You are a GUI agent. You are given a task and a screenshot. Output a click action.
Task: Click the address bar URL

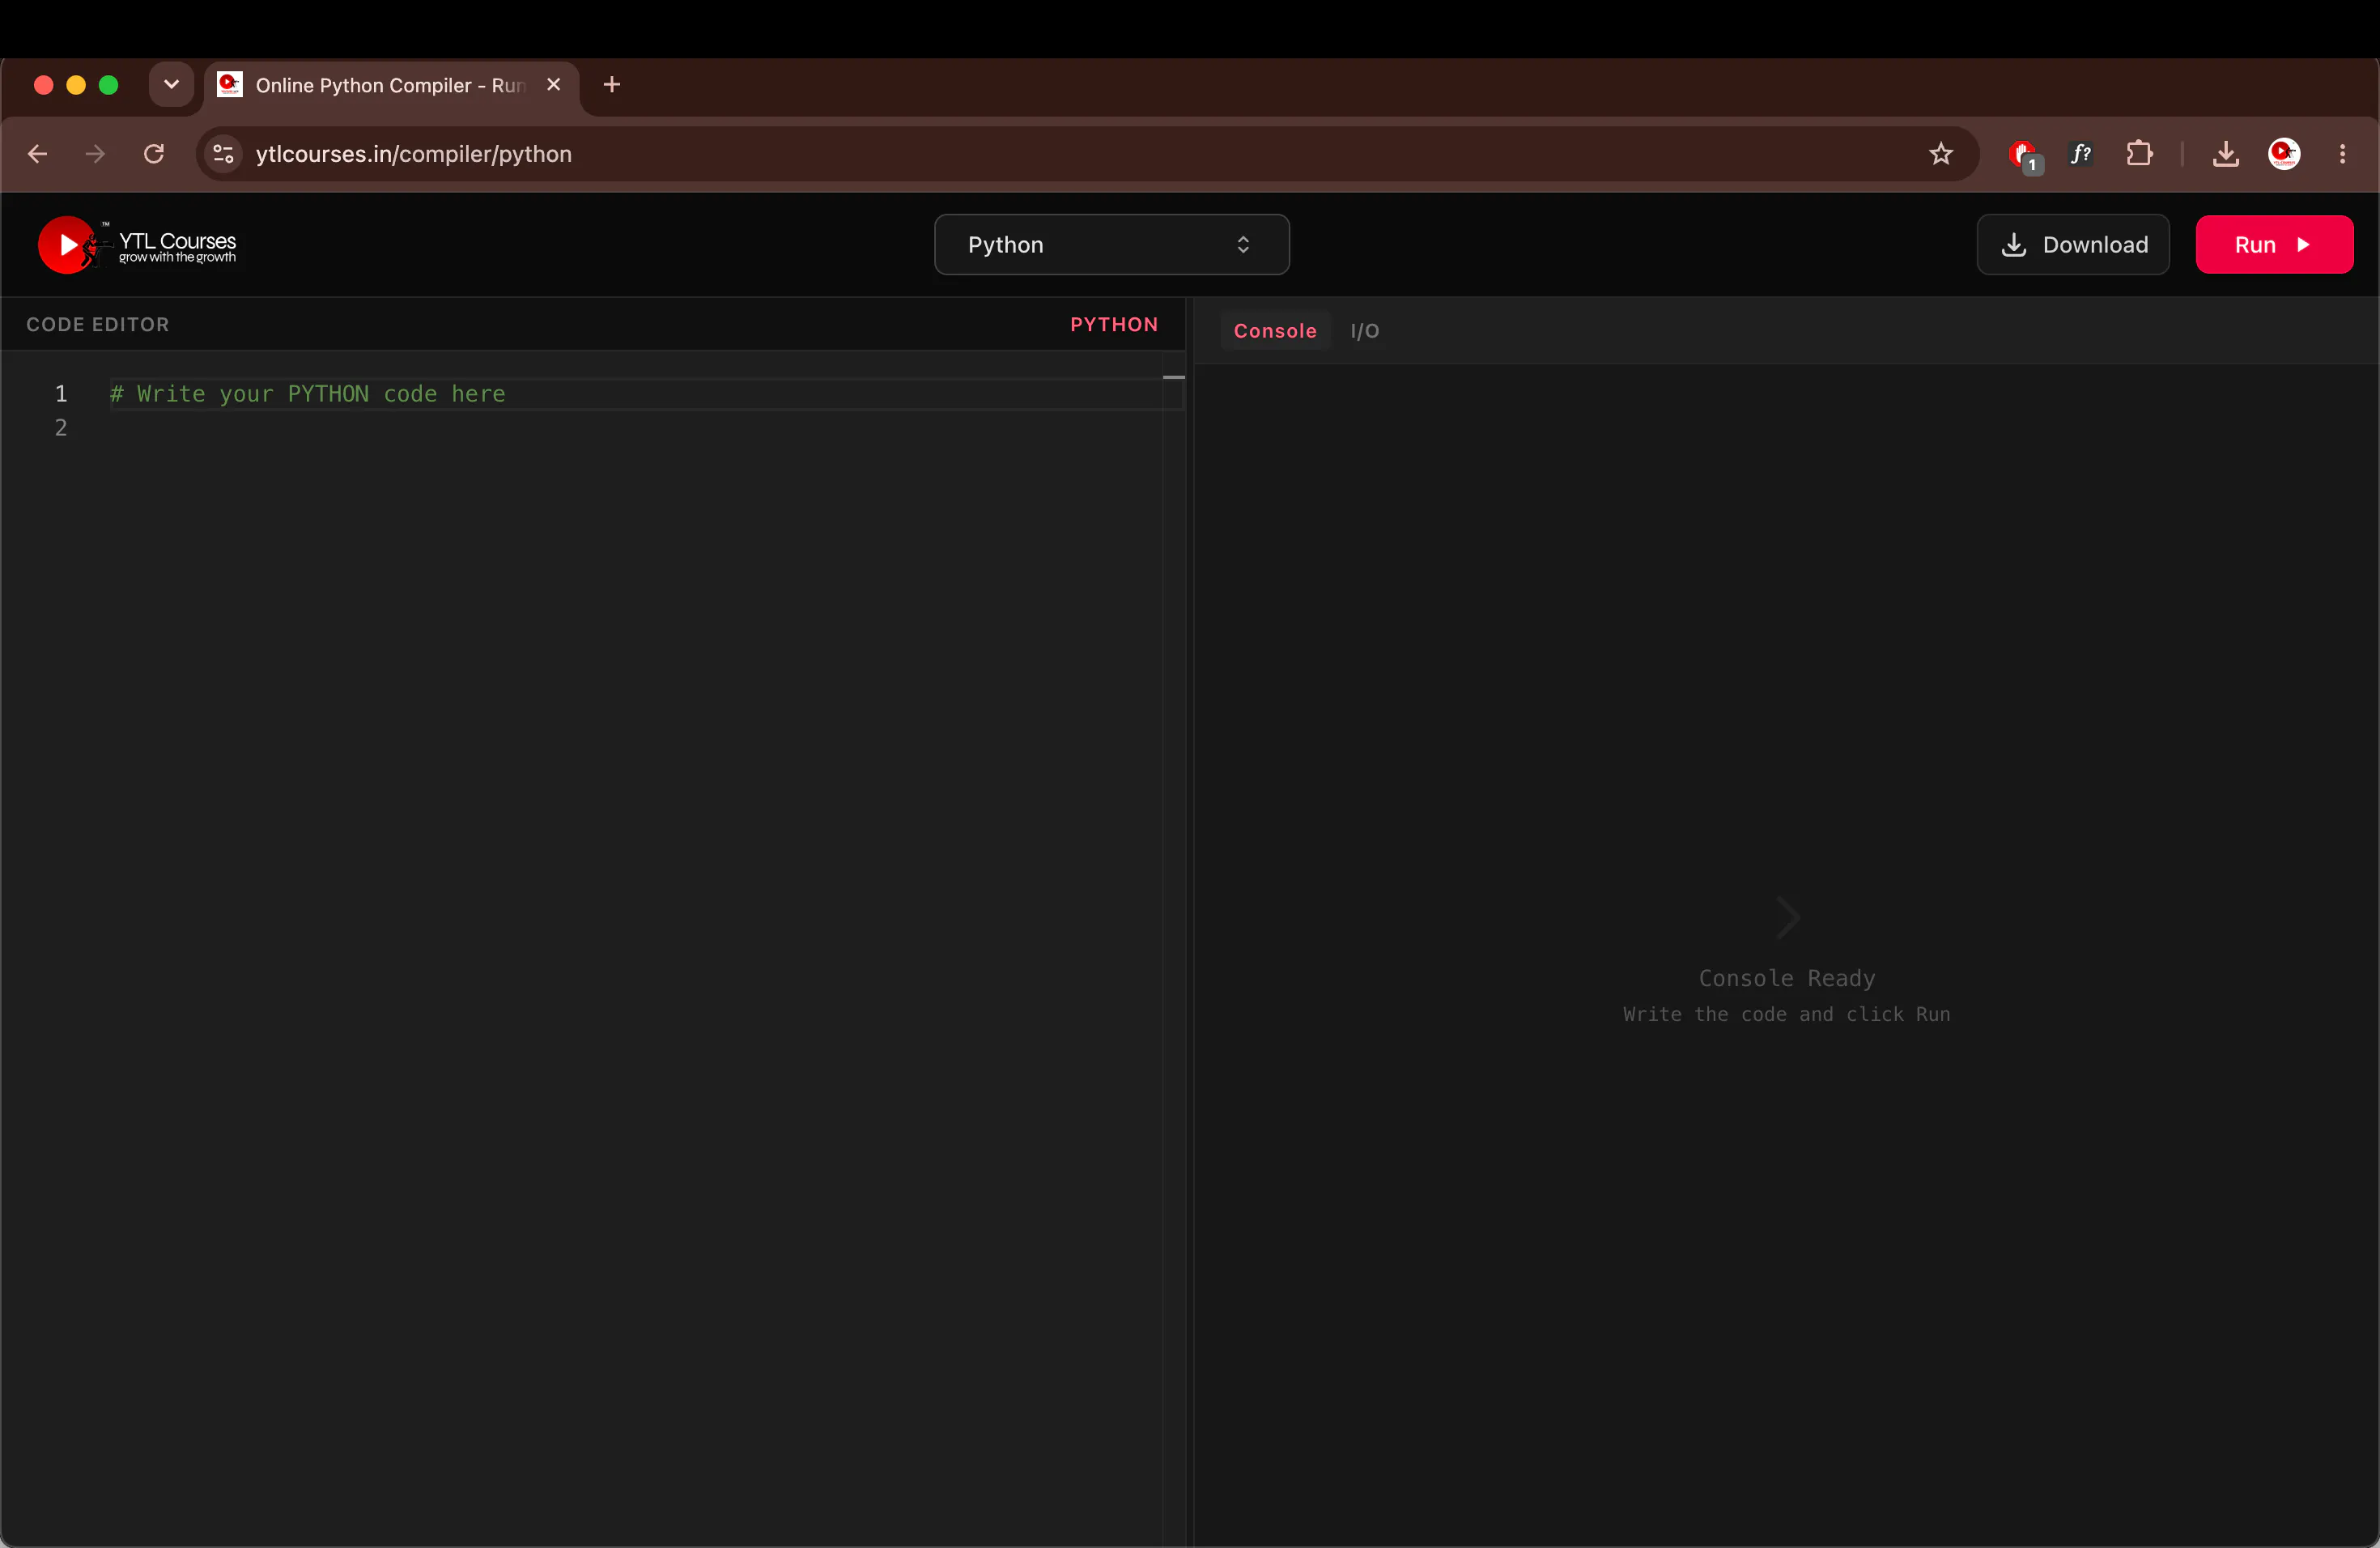click(x=413, y=154)
